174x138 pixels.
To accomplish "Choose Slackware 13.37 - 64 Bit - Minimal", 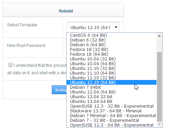I will (x=111, y=111).
